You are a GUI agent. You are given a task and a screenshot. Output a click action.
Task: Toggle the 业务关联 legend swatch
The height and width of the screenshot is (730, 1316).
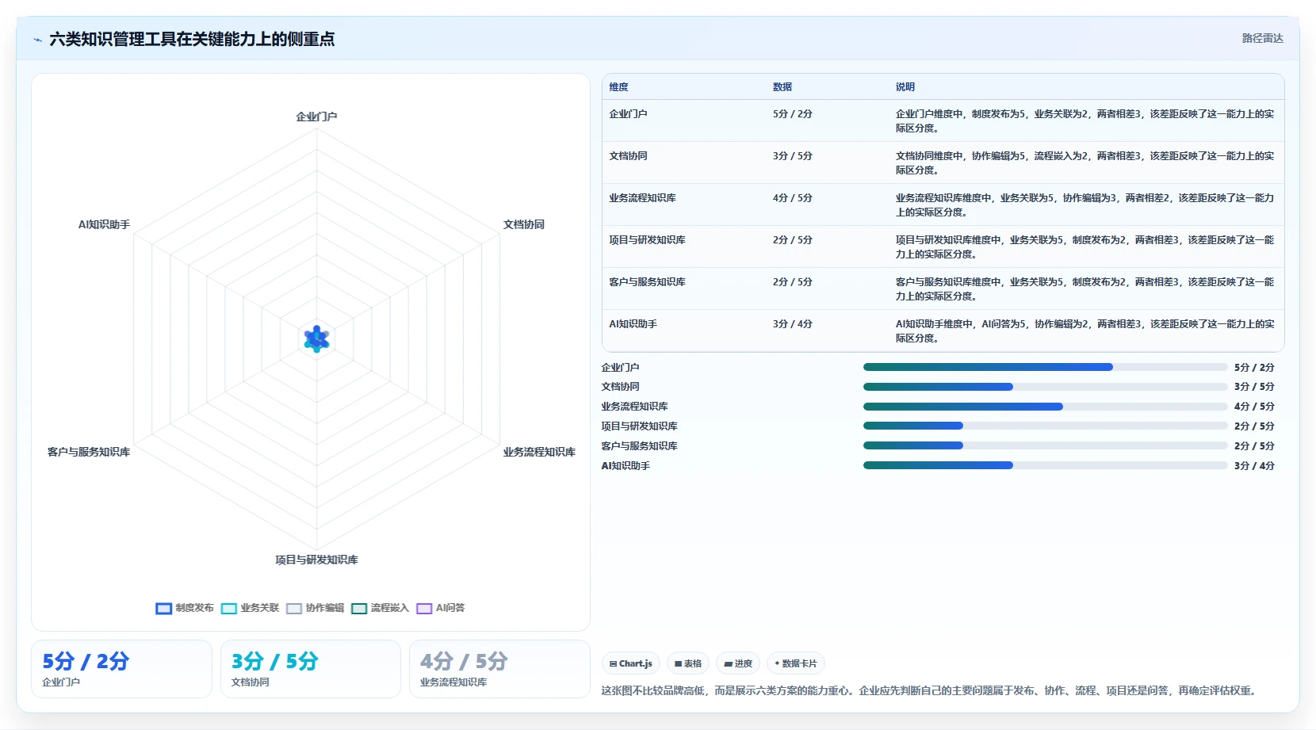(x=229, y=609)
